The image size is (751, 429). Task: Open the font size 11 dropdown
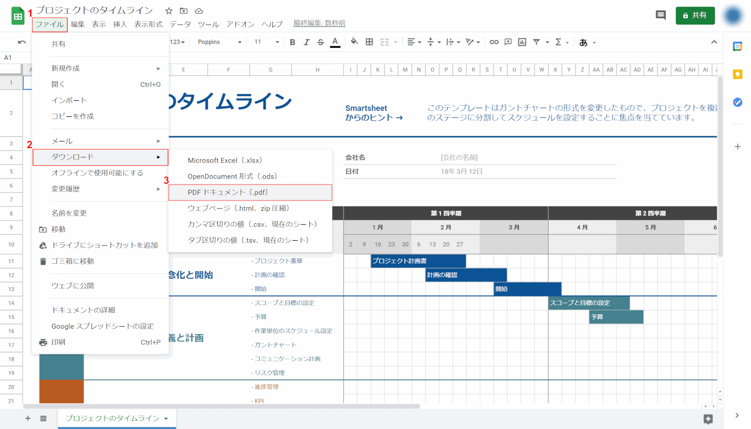point(266,42)
